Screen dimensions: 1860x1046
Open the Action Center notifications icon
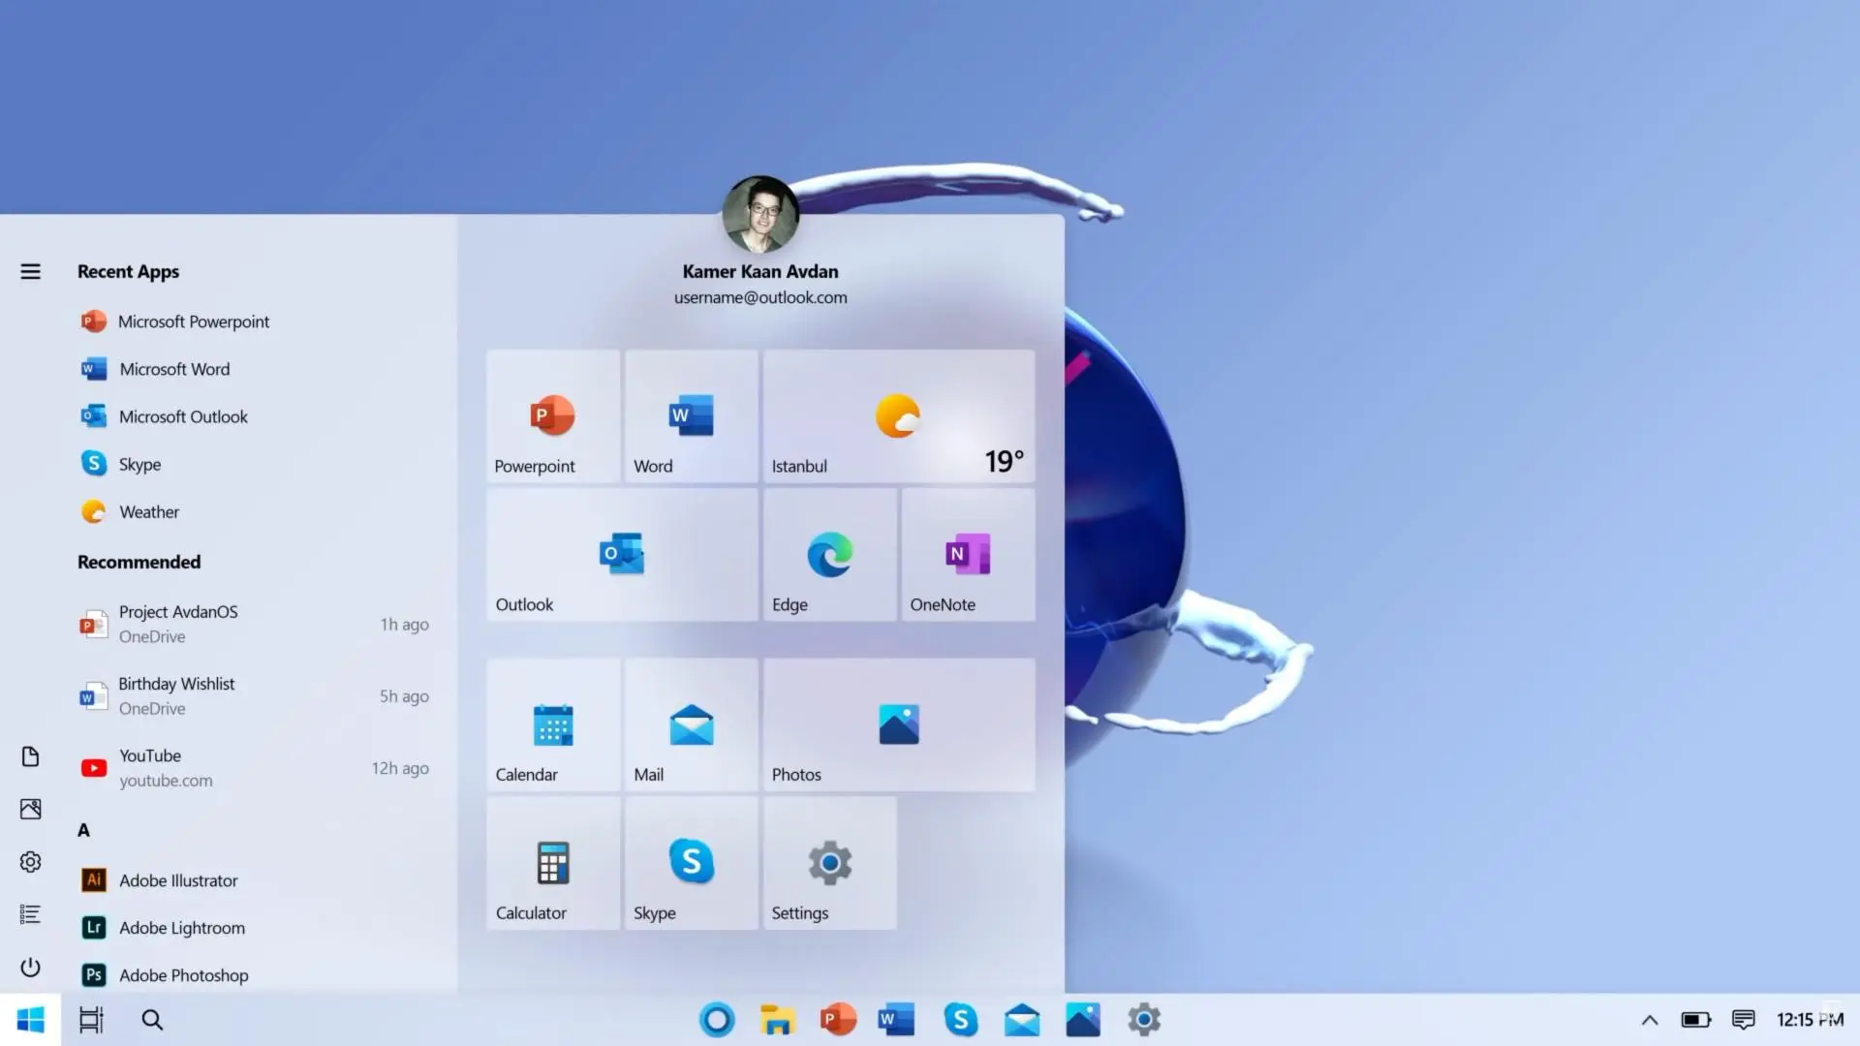[x=1744, y=1020]
